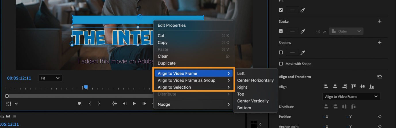
Task: Select Center Horizontally in the submenu
Action: click(255, 80)
